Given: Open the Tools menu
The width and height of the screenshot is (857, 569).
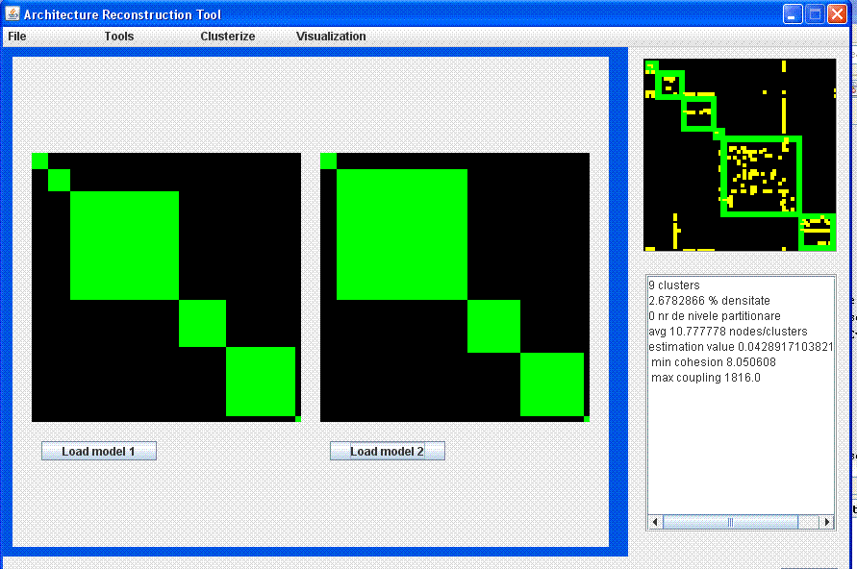Looking at the screenshot, I should [119, 37].
